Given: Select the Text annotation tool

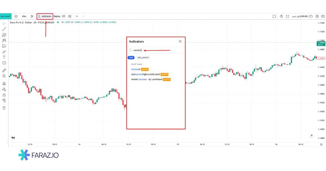Looking at the screenshot, I should coord(4,57).
